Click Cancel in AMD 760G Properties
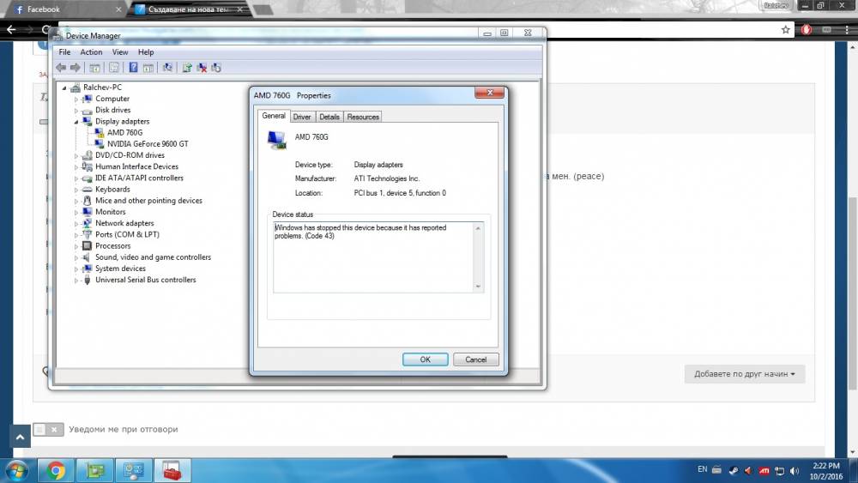 [x=475, y=359]
